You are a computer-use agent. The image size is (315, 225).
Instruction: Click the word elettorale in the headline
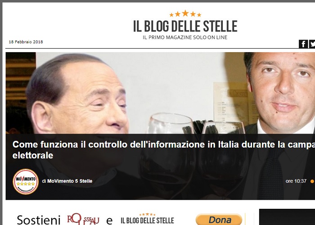pyautogui.click(x=33, y=155)
